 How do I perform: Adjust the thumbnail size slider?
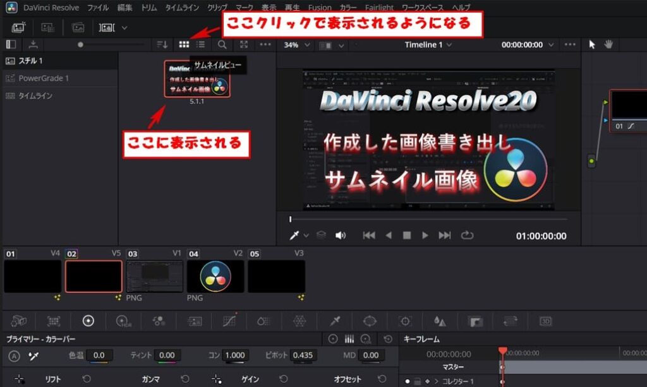point(80,45)
